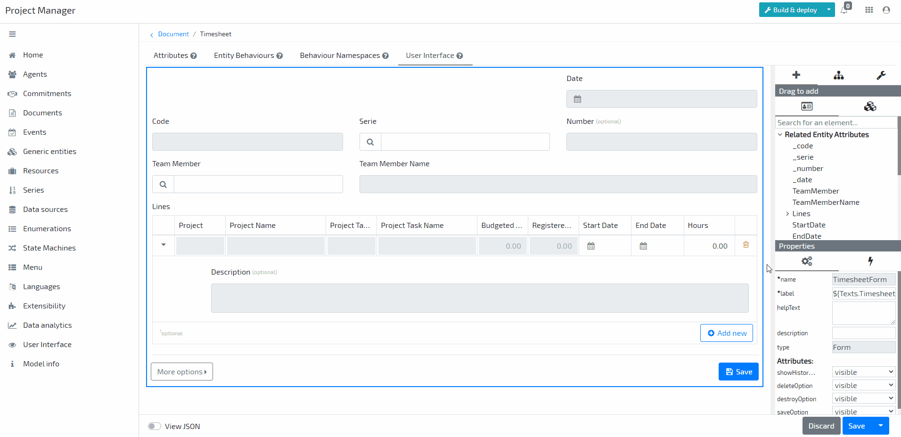Click the Team Member search magnifier icon
Screen dimensions: 901x437
pyautogui.click(x=163, y=184)
